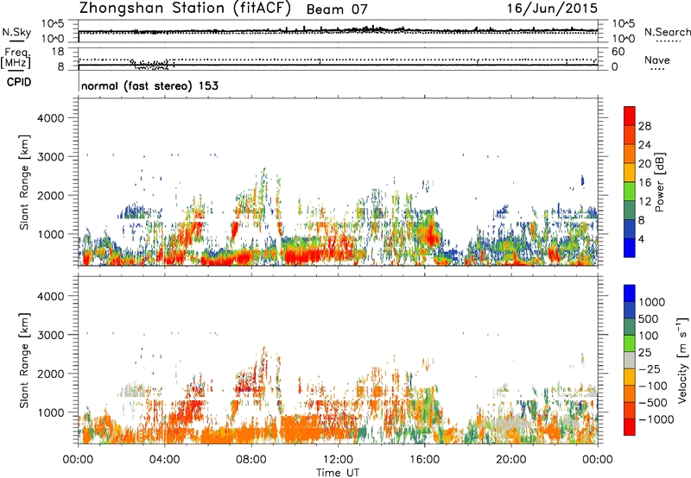The image size is (691, 478).
Task: Click the Nave dotted-line legend sample
Action: (x=658, y=69)
